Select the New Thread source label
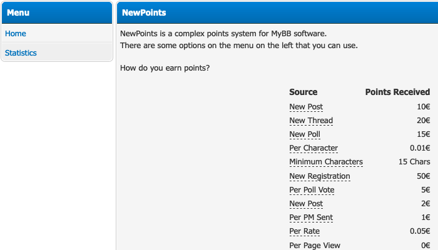 311,121
